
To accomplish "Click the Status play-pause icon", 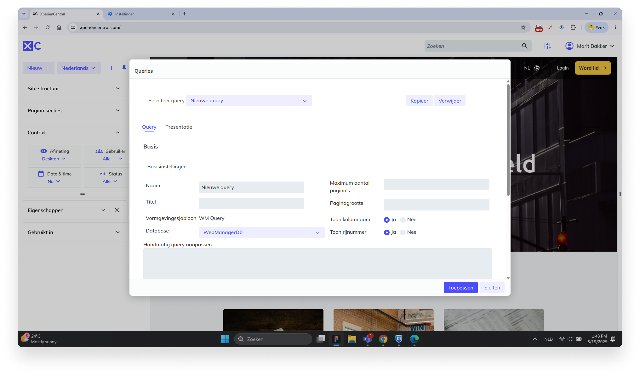I will click(103, 174).
